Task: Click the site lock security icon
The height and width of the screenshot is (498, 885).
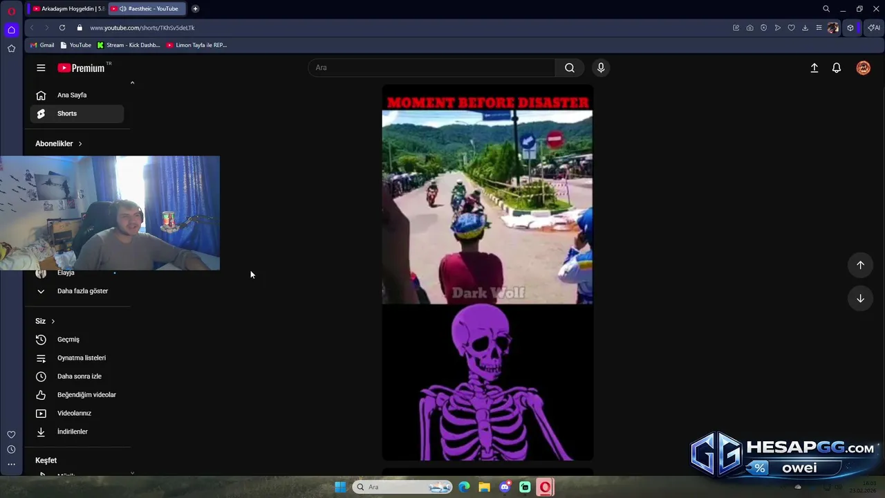Action: click(80, 28)
